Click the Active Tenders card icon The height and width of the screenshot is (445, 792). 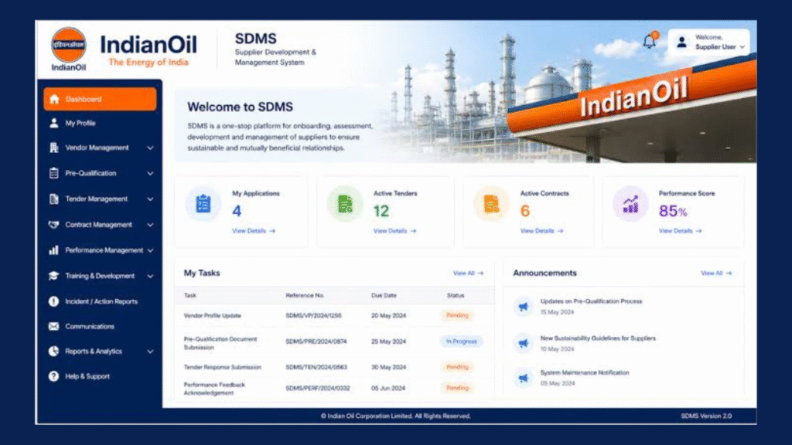click(345, 204)
